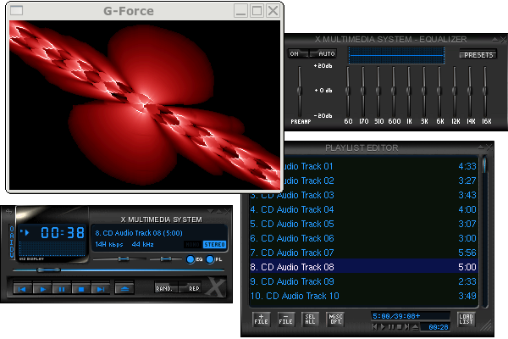Click the playlist mini play button
508x339 pixels.
383,327
